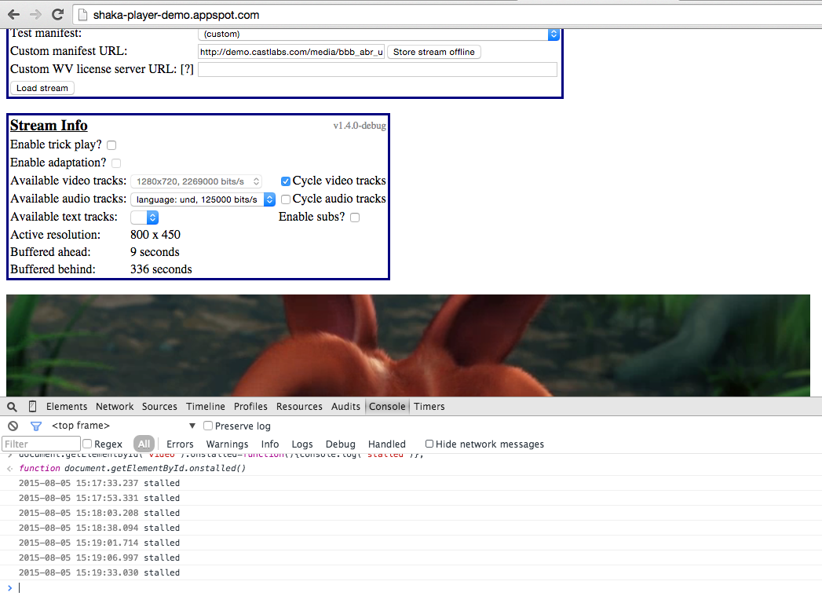The height and width of the screenshot is (596, 822).
Task: Filter console by Errors
Action: [x=180, y=444]
